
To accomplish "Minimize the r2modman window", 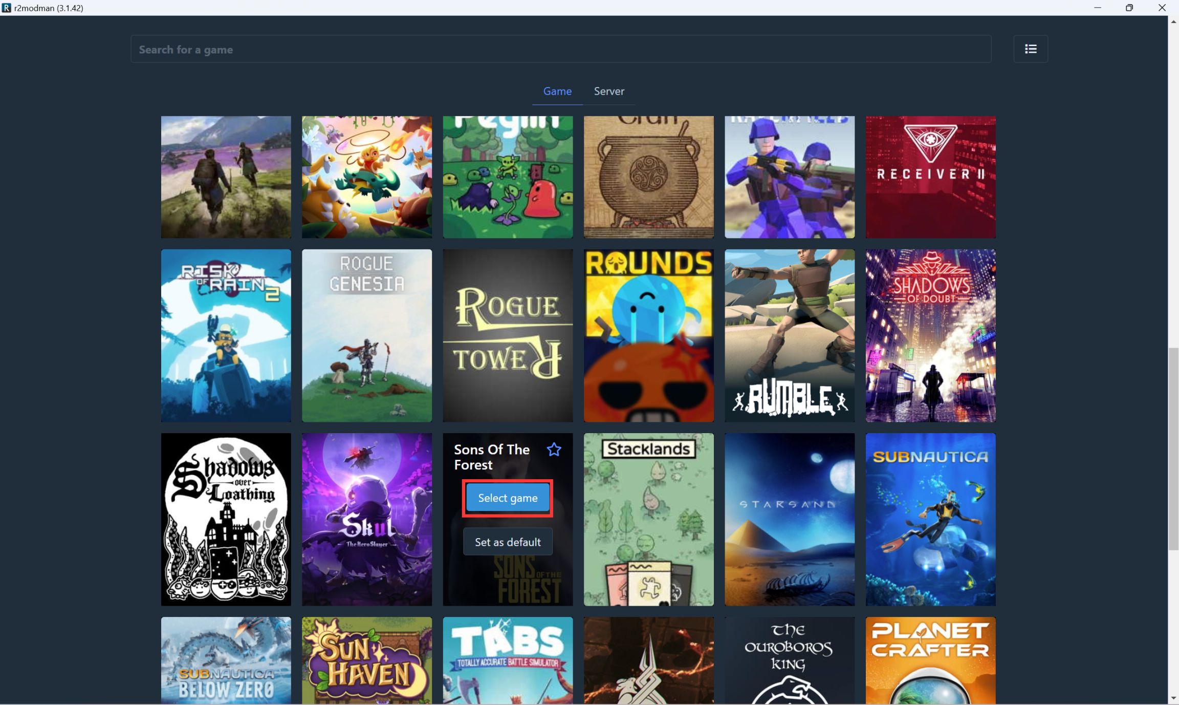I will [x=1097, y=8].
